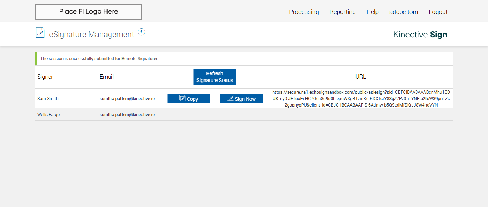Open the Processing menu
Viewport: 488px width, 207px height.
tap(304, 12)
